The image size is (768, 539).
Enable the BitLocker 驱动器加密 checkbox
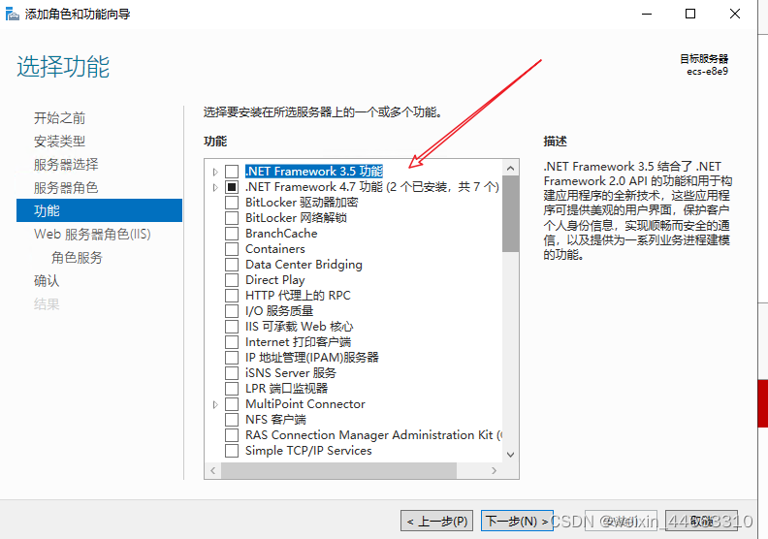coord(231,203)
